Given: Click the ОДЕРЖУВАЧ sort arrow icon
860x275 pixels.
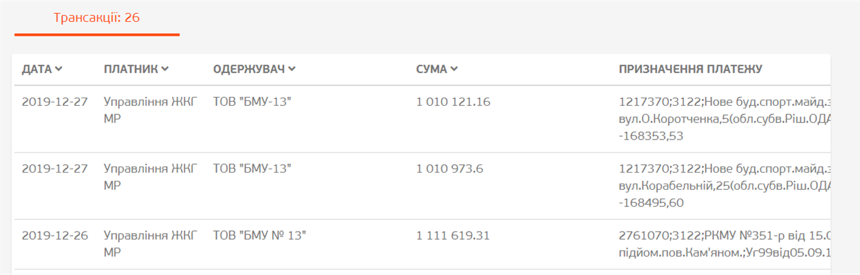Looking at the screenshot, I should (292, 69).
